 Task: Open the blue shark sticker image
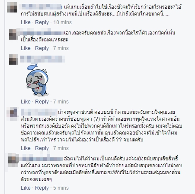(x=38, y=80)
